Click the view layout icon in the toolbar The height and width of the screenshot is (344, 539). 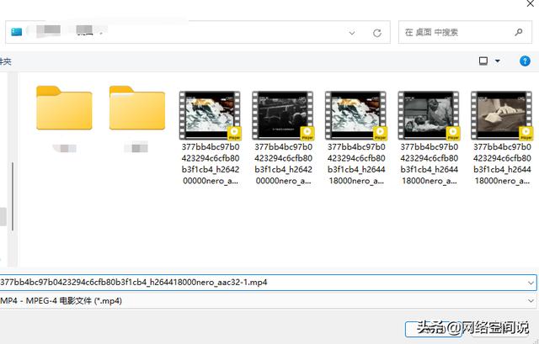(x=483, y=61)
